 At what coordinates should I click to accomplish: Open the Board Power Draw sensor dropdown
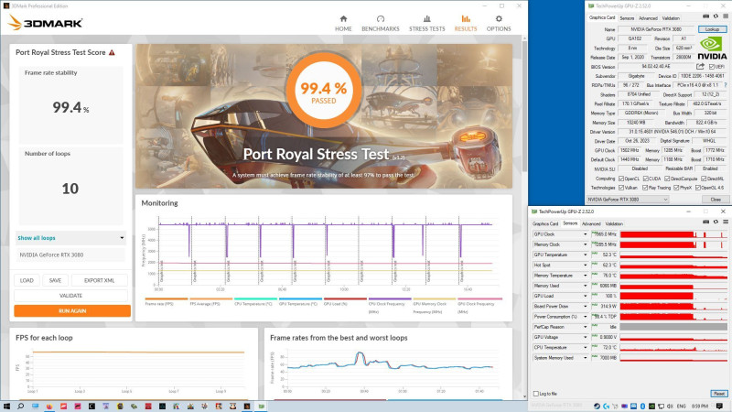585,307
